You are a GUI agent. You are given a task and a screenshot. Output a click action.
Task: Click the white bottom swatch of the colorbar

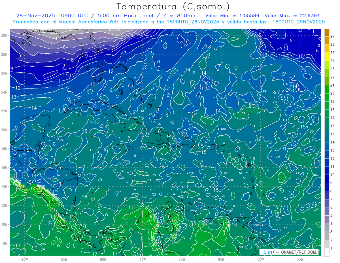(x=327, y=252)
